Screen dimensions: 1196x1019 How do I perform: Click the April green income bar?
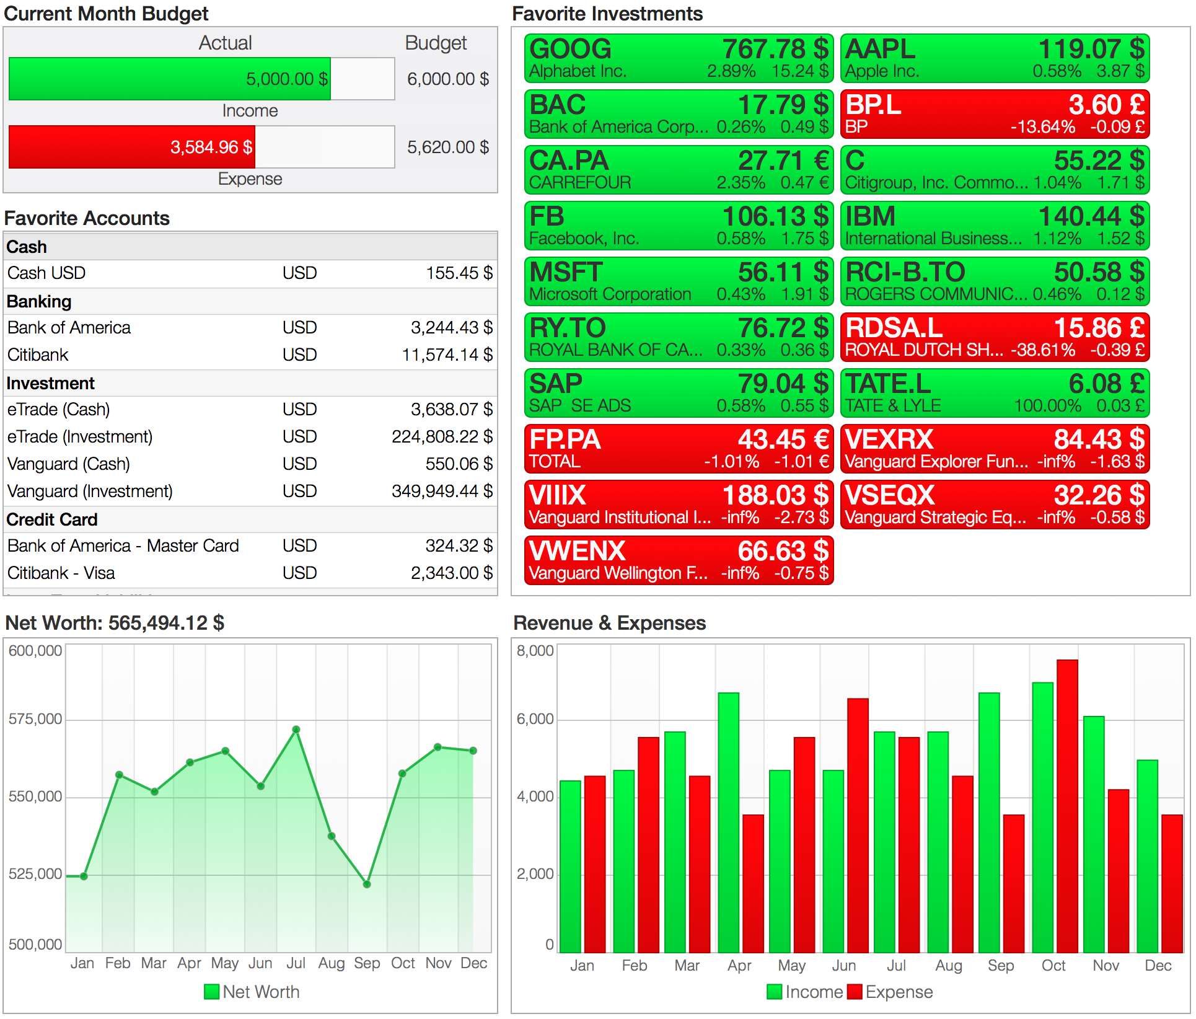pos(729,823)
